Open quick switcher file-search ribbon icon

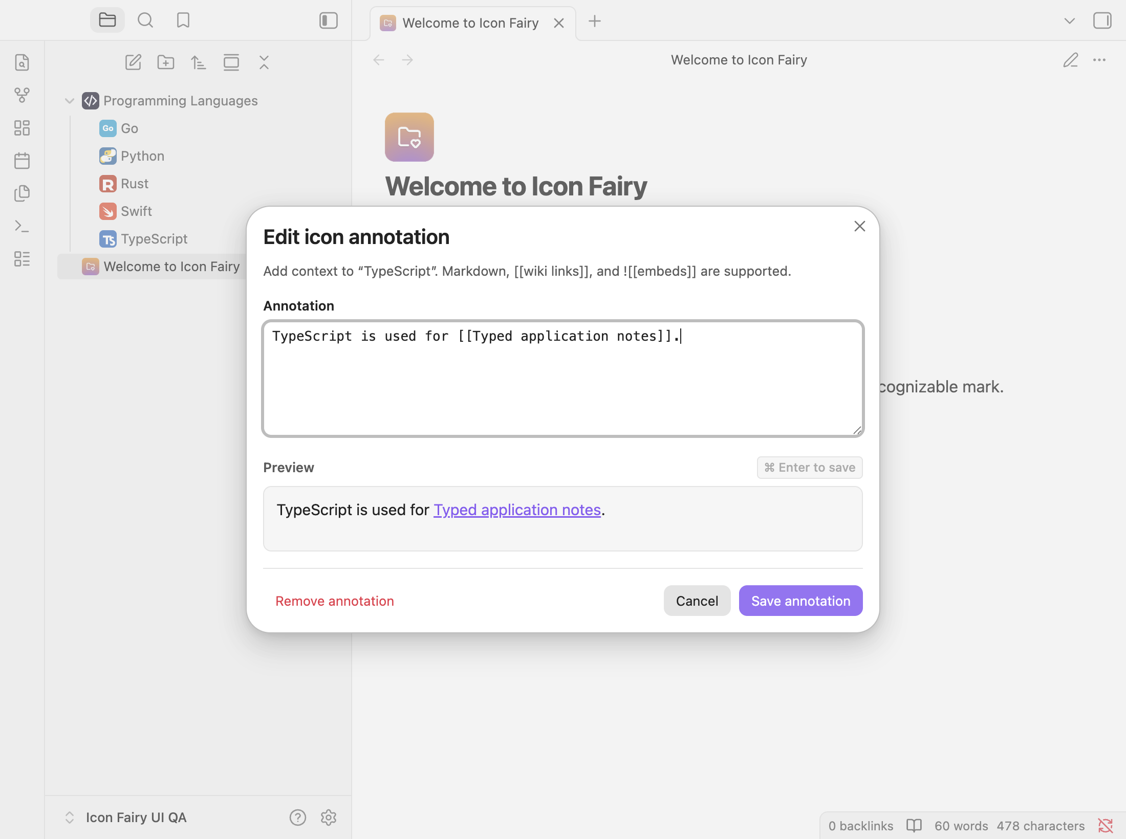click(22, 62)
